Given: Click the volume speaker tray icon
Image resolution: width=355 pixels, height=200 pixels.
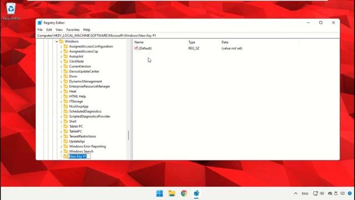Looking at the screenshot, I should 322,193.
